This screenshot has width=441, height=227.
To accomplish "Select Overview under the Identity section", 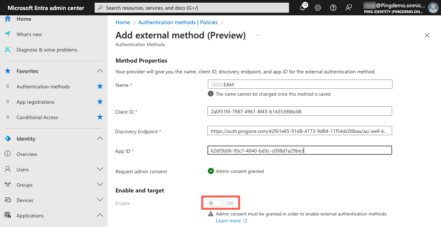I will [x=27, y=154].
